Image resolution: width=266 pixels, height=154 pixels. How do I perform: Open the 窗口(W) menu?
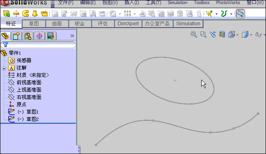click(x=255, y=3)
